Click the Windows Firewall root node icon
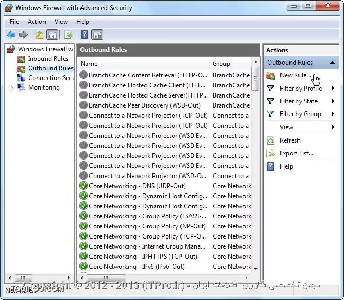344x300 pixels. (x=11, y=49)
